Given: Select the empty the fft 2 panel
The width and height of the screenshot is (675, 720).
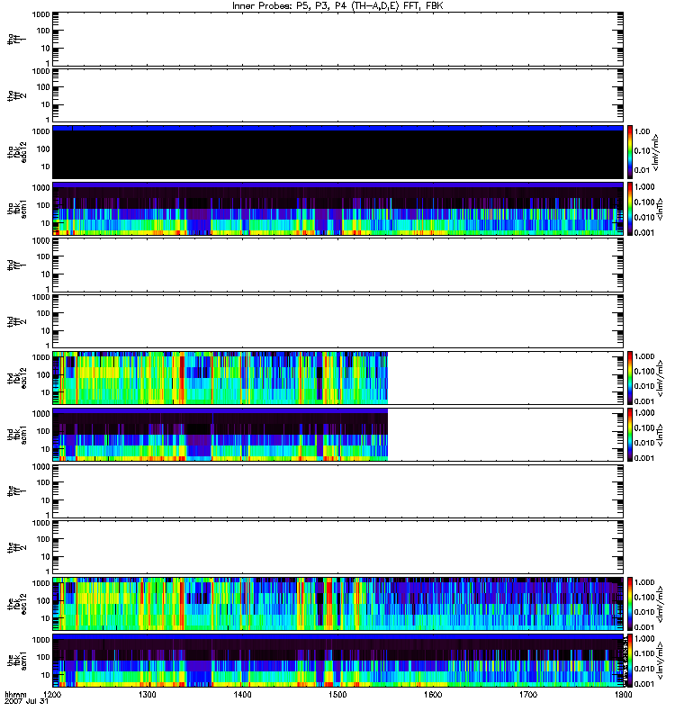Looking at the screenshot, I should (338, 547).
